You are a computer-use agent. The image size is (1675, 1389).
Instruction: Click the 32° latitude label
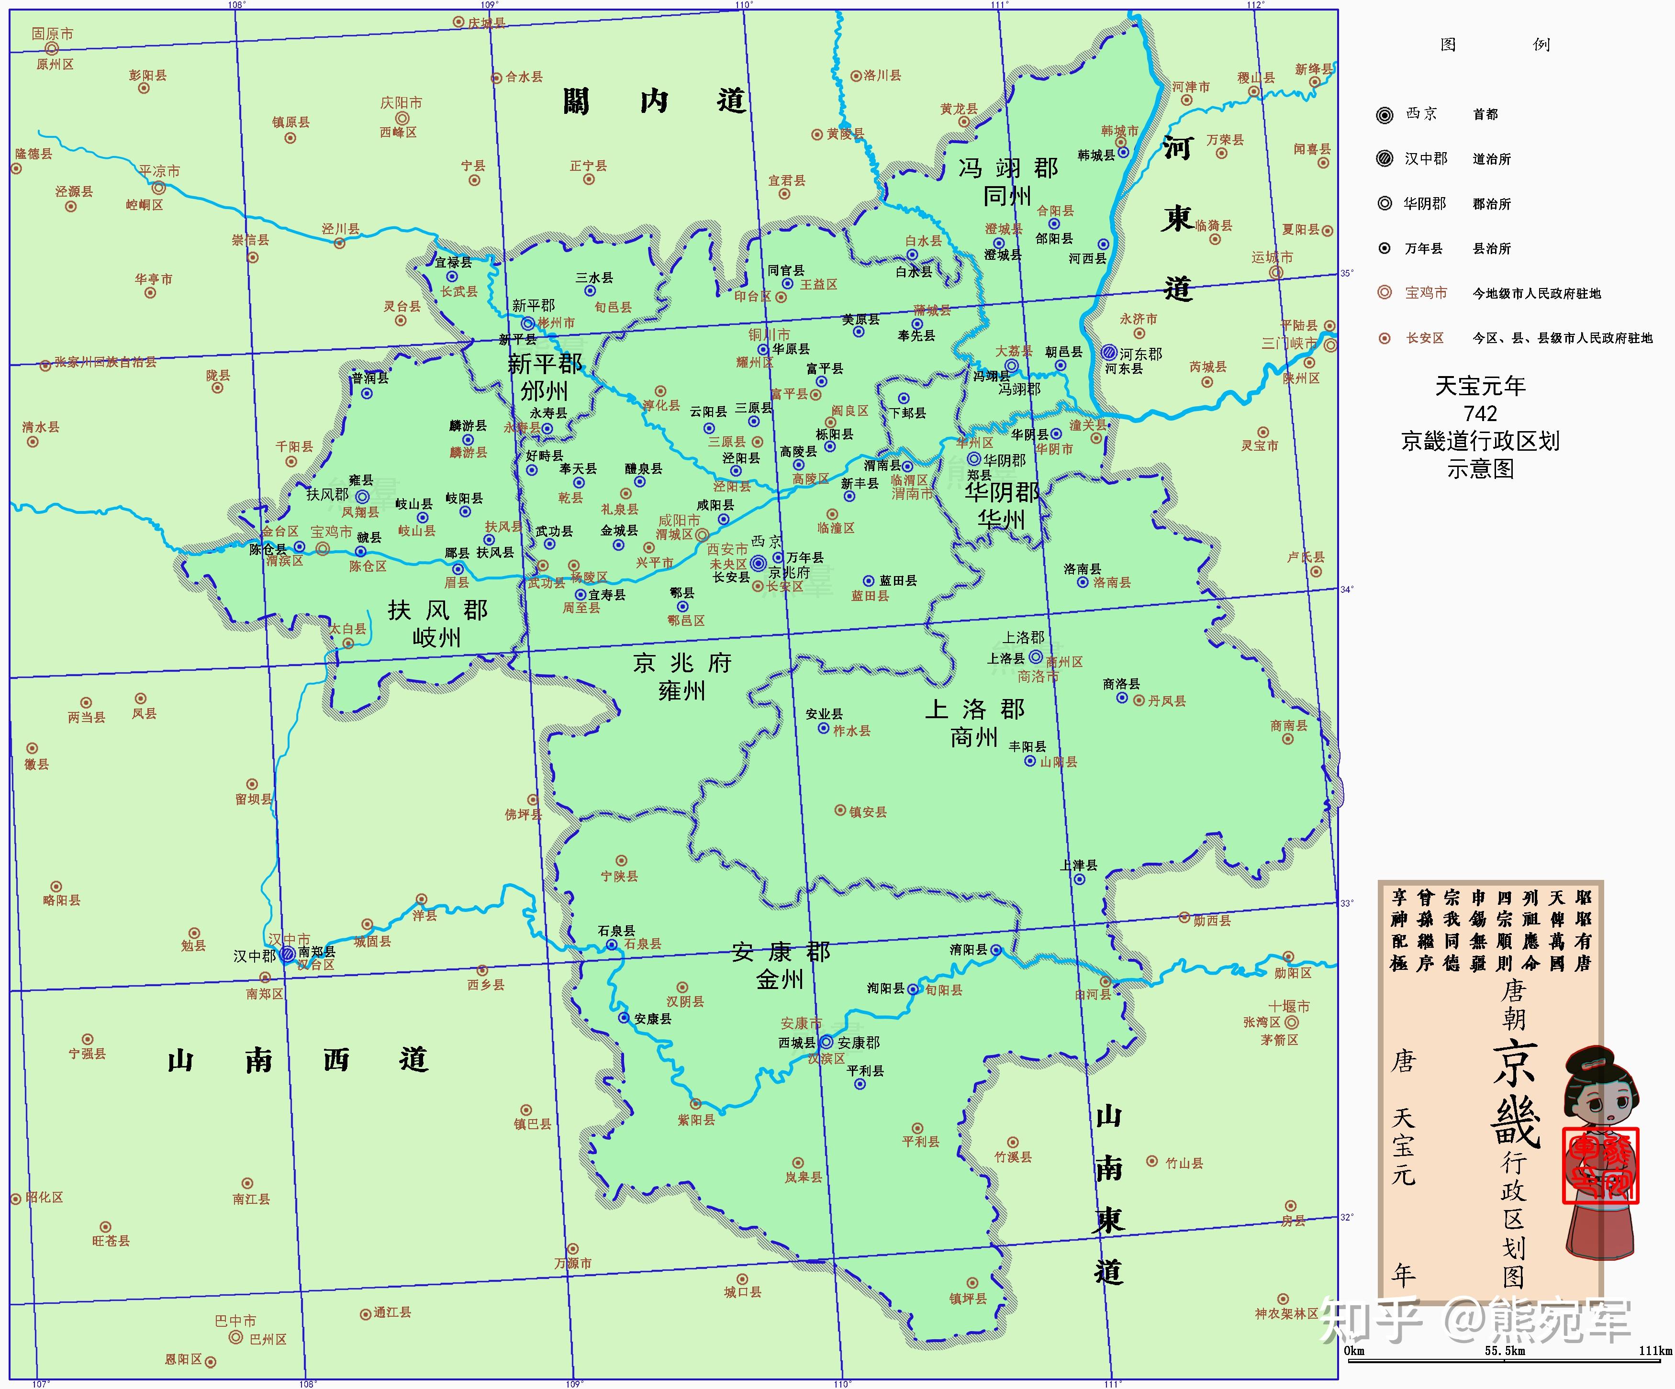click(x=1346, y=1218)
